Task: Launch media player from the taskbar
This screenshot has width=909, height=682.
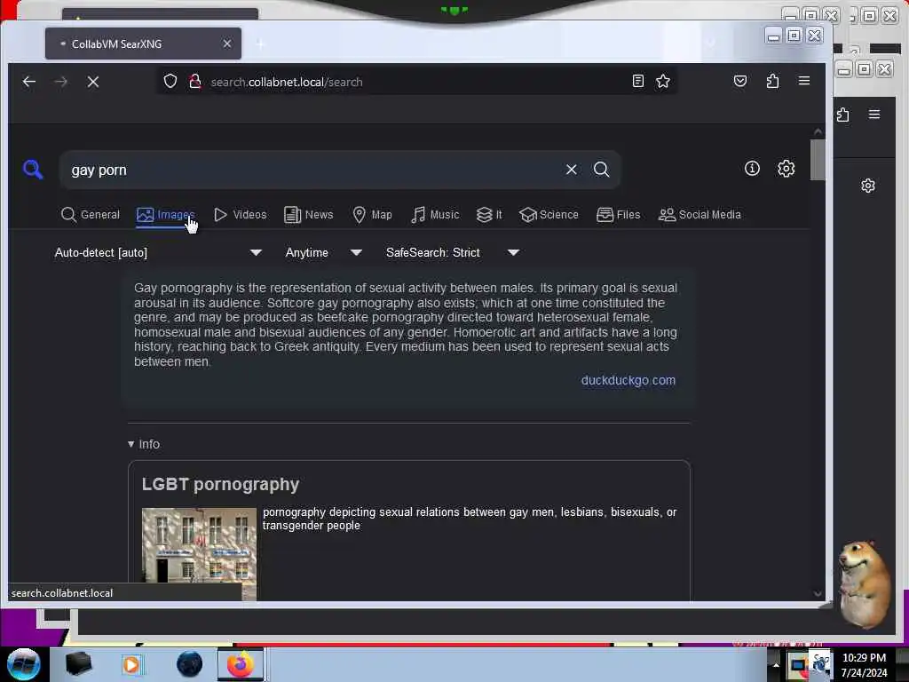Action: 131,664
